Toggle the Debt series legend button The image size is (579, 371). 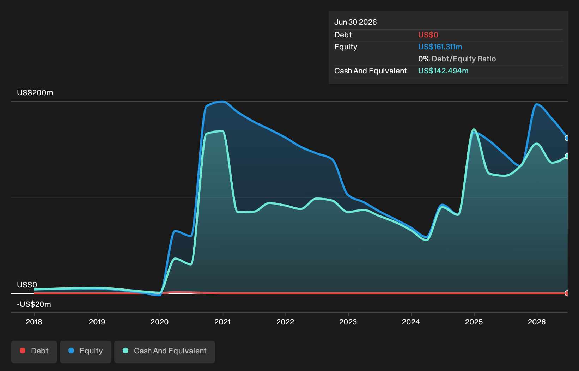[x=34, y=352]
